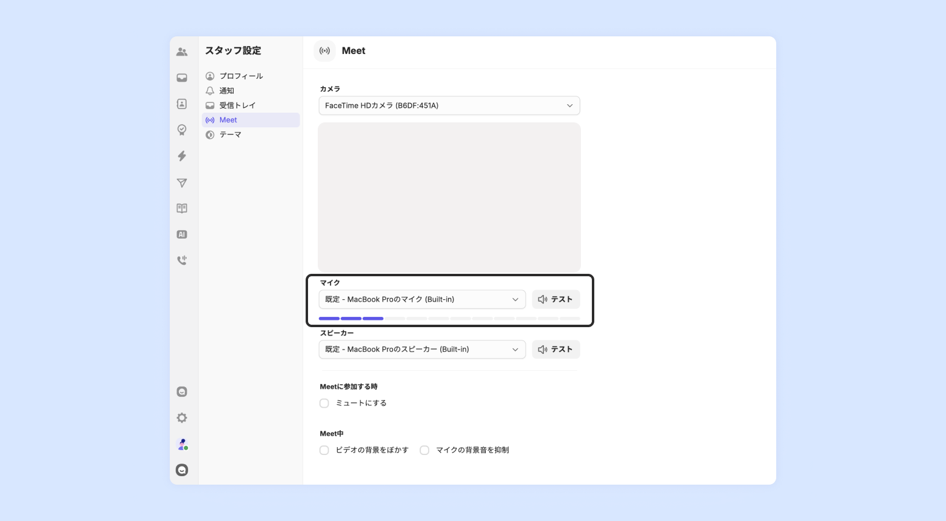Click the スタッフ設定 heading
The image size is (946, 521).
(x=233, y=51)
